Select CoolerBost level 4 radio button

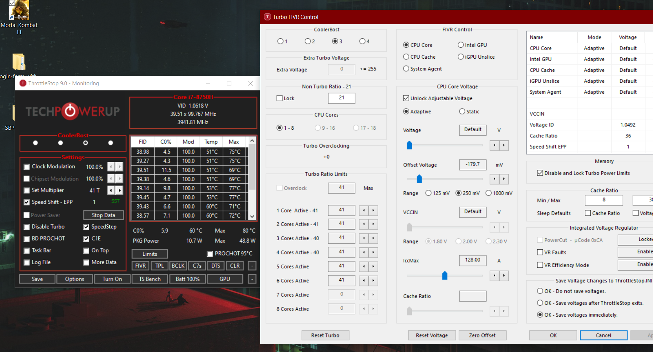pos(362,41)
